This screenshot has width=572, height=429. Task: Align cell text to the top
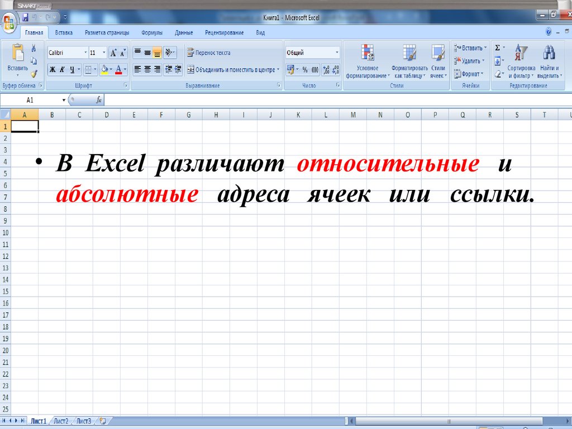pos(137,53)
